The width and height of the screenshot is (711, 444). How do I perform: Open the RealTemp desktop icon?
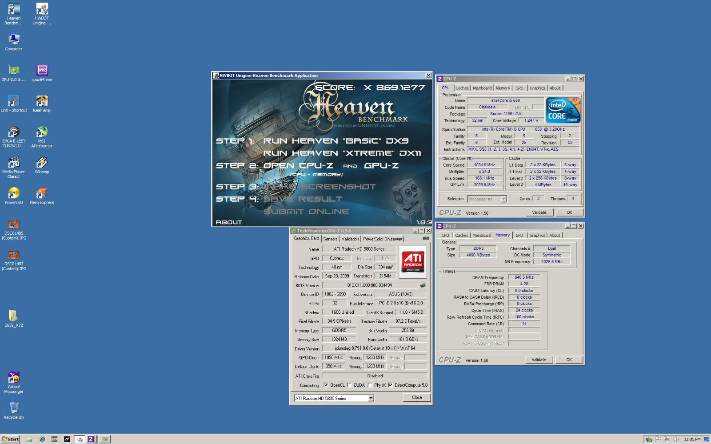[x=42, y=104]
